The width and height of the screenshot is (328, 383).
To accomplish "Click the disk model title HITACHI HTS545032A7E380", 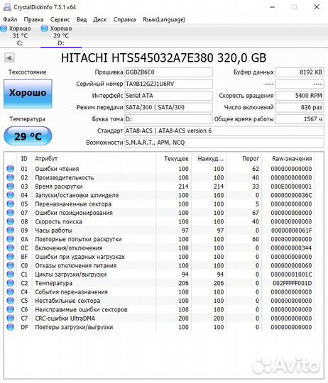I will tap(163, 58).
